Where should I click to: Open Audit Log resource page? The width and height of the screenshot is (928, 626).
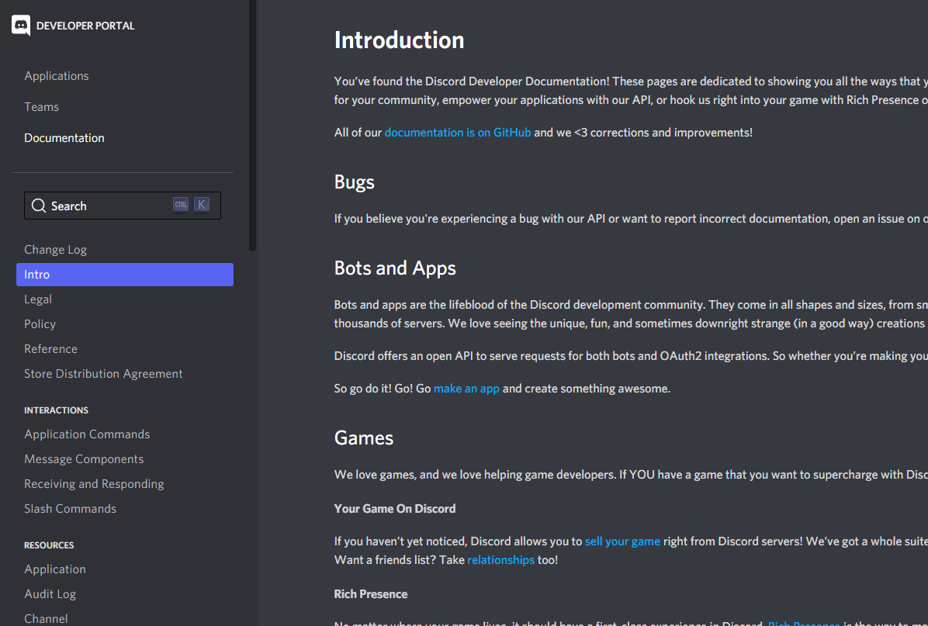click(x=50, y=594)
